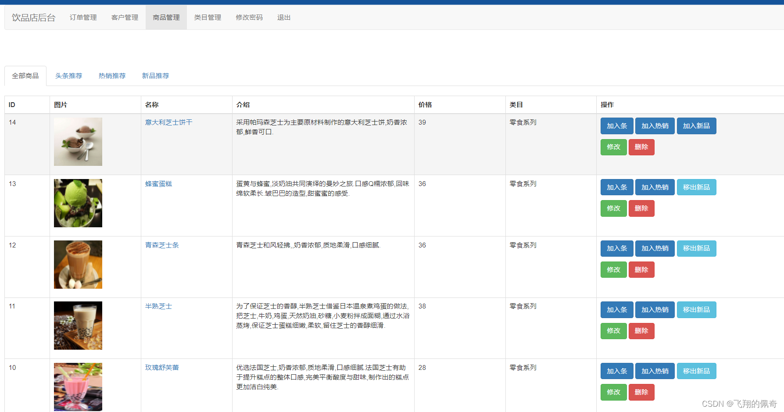Open the 蜂蜜蛋糕 product link

(x=158, y=184)
